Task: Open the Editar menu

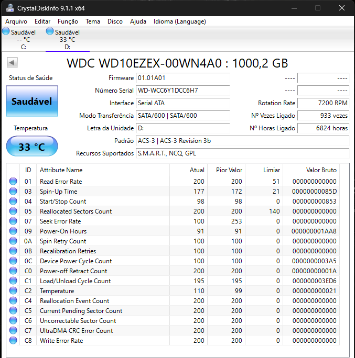Action: (x=42, y=21)
